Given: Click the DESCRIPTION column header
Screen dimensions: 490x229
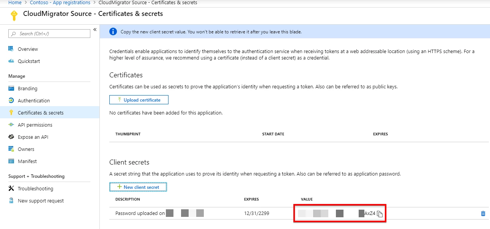Looking at the screenshot, I should coord(128,199).
